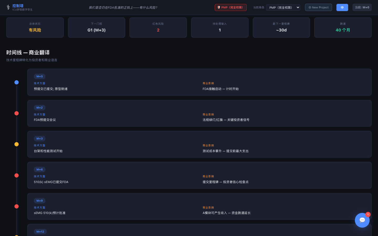Click the 技术方面 label in the M+6 card
This screenshot has width=378, height=236.
(x=39, y=176)
